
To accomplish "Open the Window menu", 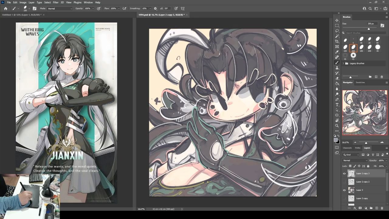I will tap(88, 2).
